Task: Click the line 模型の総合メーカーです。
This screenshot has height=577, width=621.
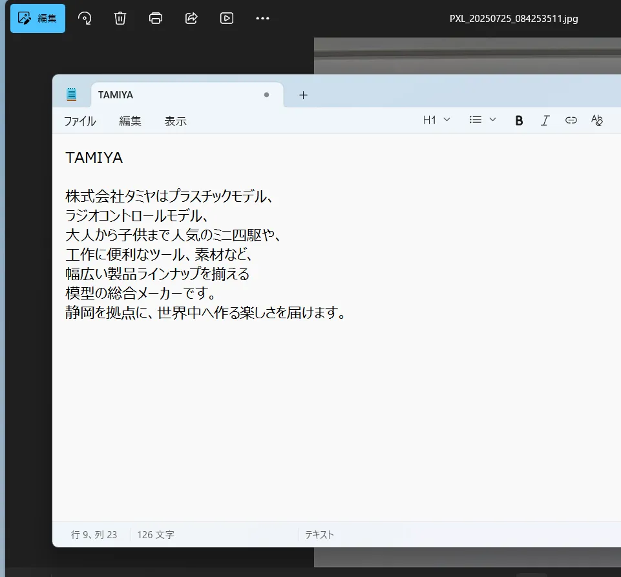Action: pyautogui.click(x=141, y=294)
